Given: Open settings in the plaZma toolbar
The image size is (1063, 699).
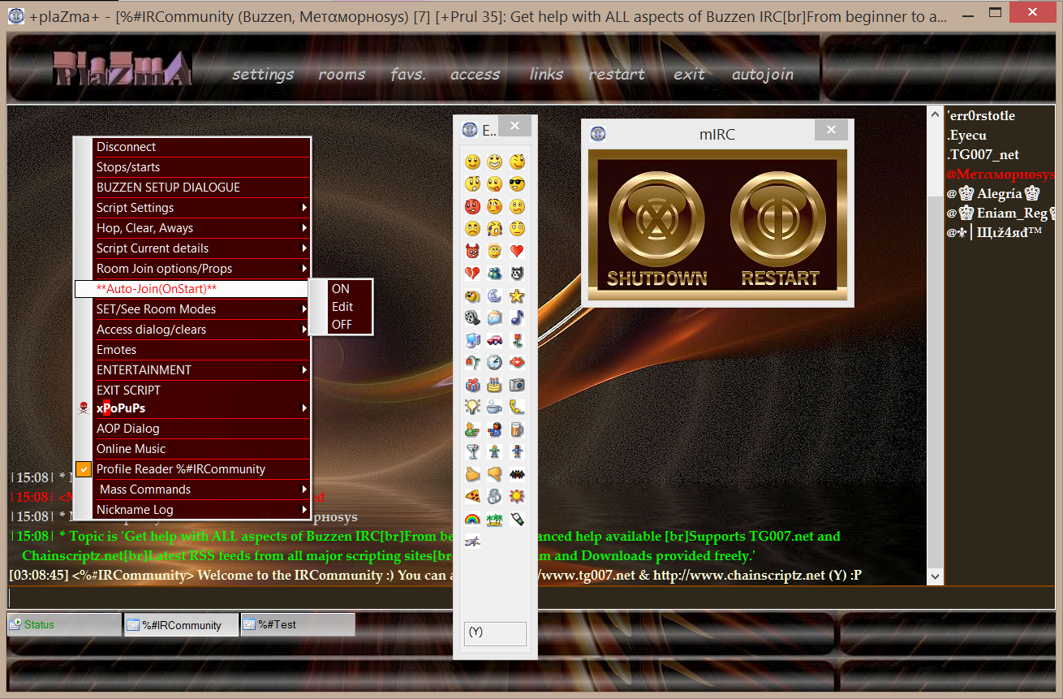Looking at the screenshot, I should point(263,74).
